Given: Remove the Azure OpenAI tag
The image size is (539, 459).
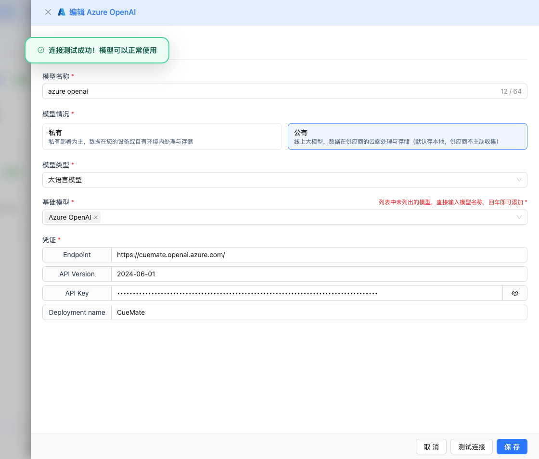Looking at the screenshot, I should (x=96, y=217).
